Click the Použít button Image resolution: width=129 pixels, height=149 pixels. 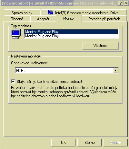(x=116, y=143)
